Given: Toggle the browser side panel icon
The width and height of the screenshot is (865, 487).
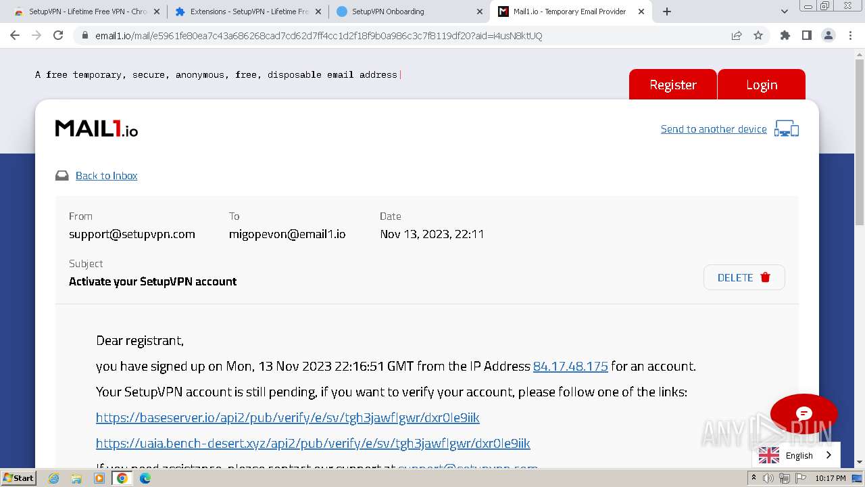Looking at the screenshot, I should (x=806, y=35).
